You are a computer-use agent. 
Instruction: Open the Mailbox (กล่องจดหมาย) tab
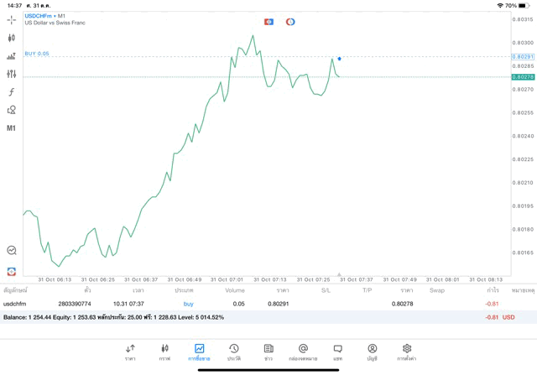(303, 352)
